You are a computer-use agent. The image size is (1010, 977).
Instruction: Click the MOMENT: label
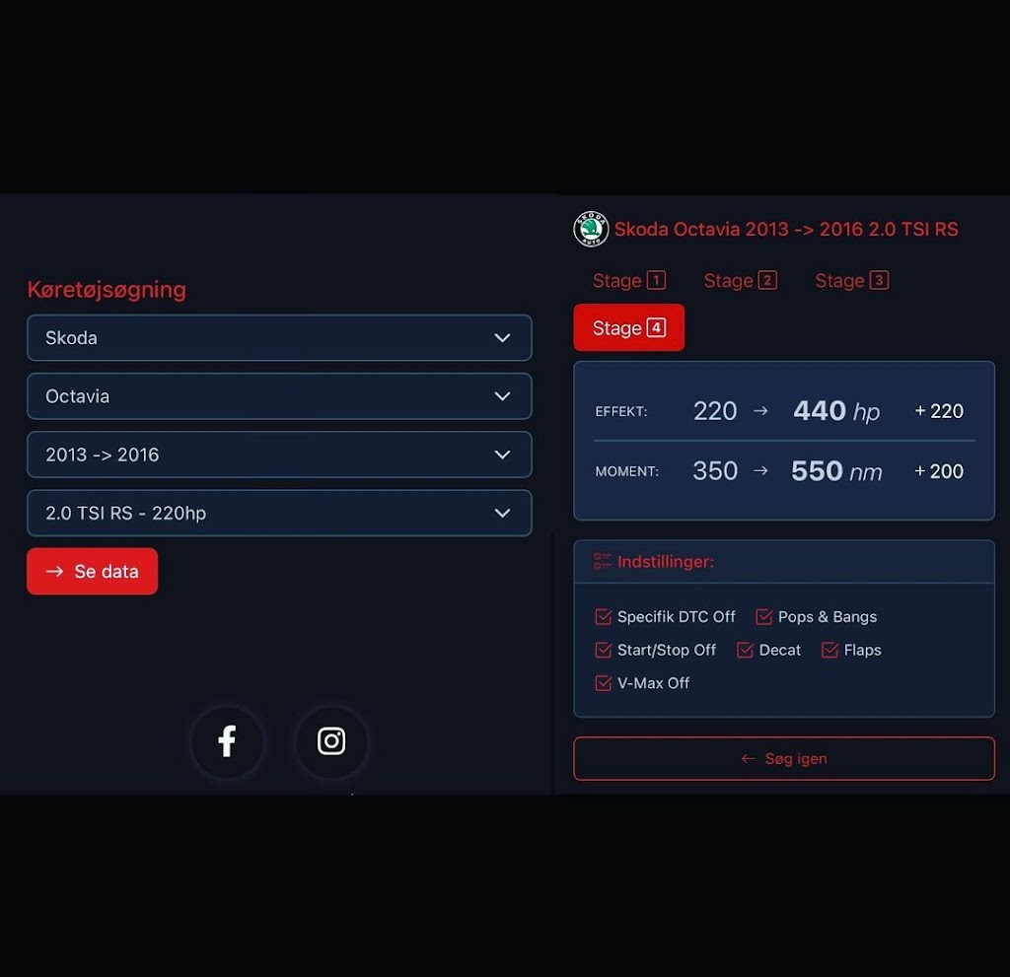[626, 471]
